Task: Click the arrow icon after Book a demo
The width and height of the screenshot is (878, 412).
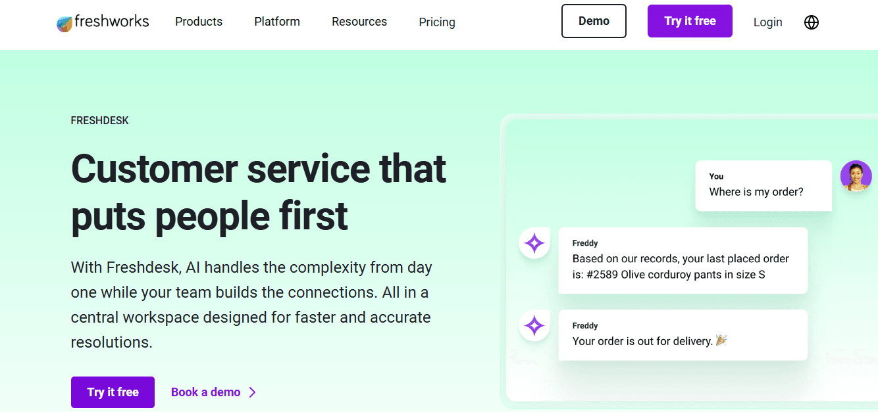Action: (x=253, y=392)
